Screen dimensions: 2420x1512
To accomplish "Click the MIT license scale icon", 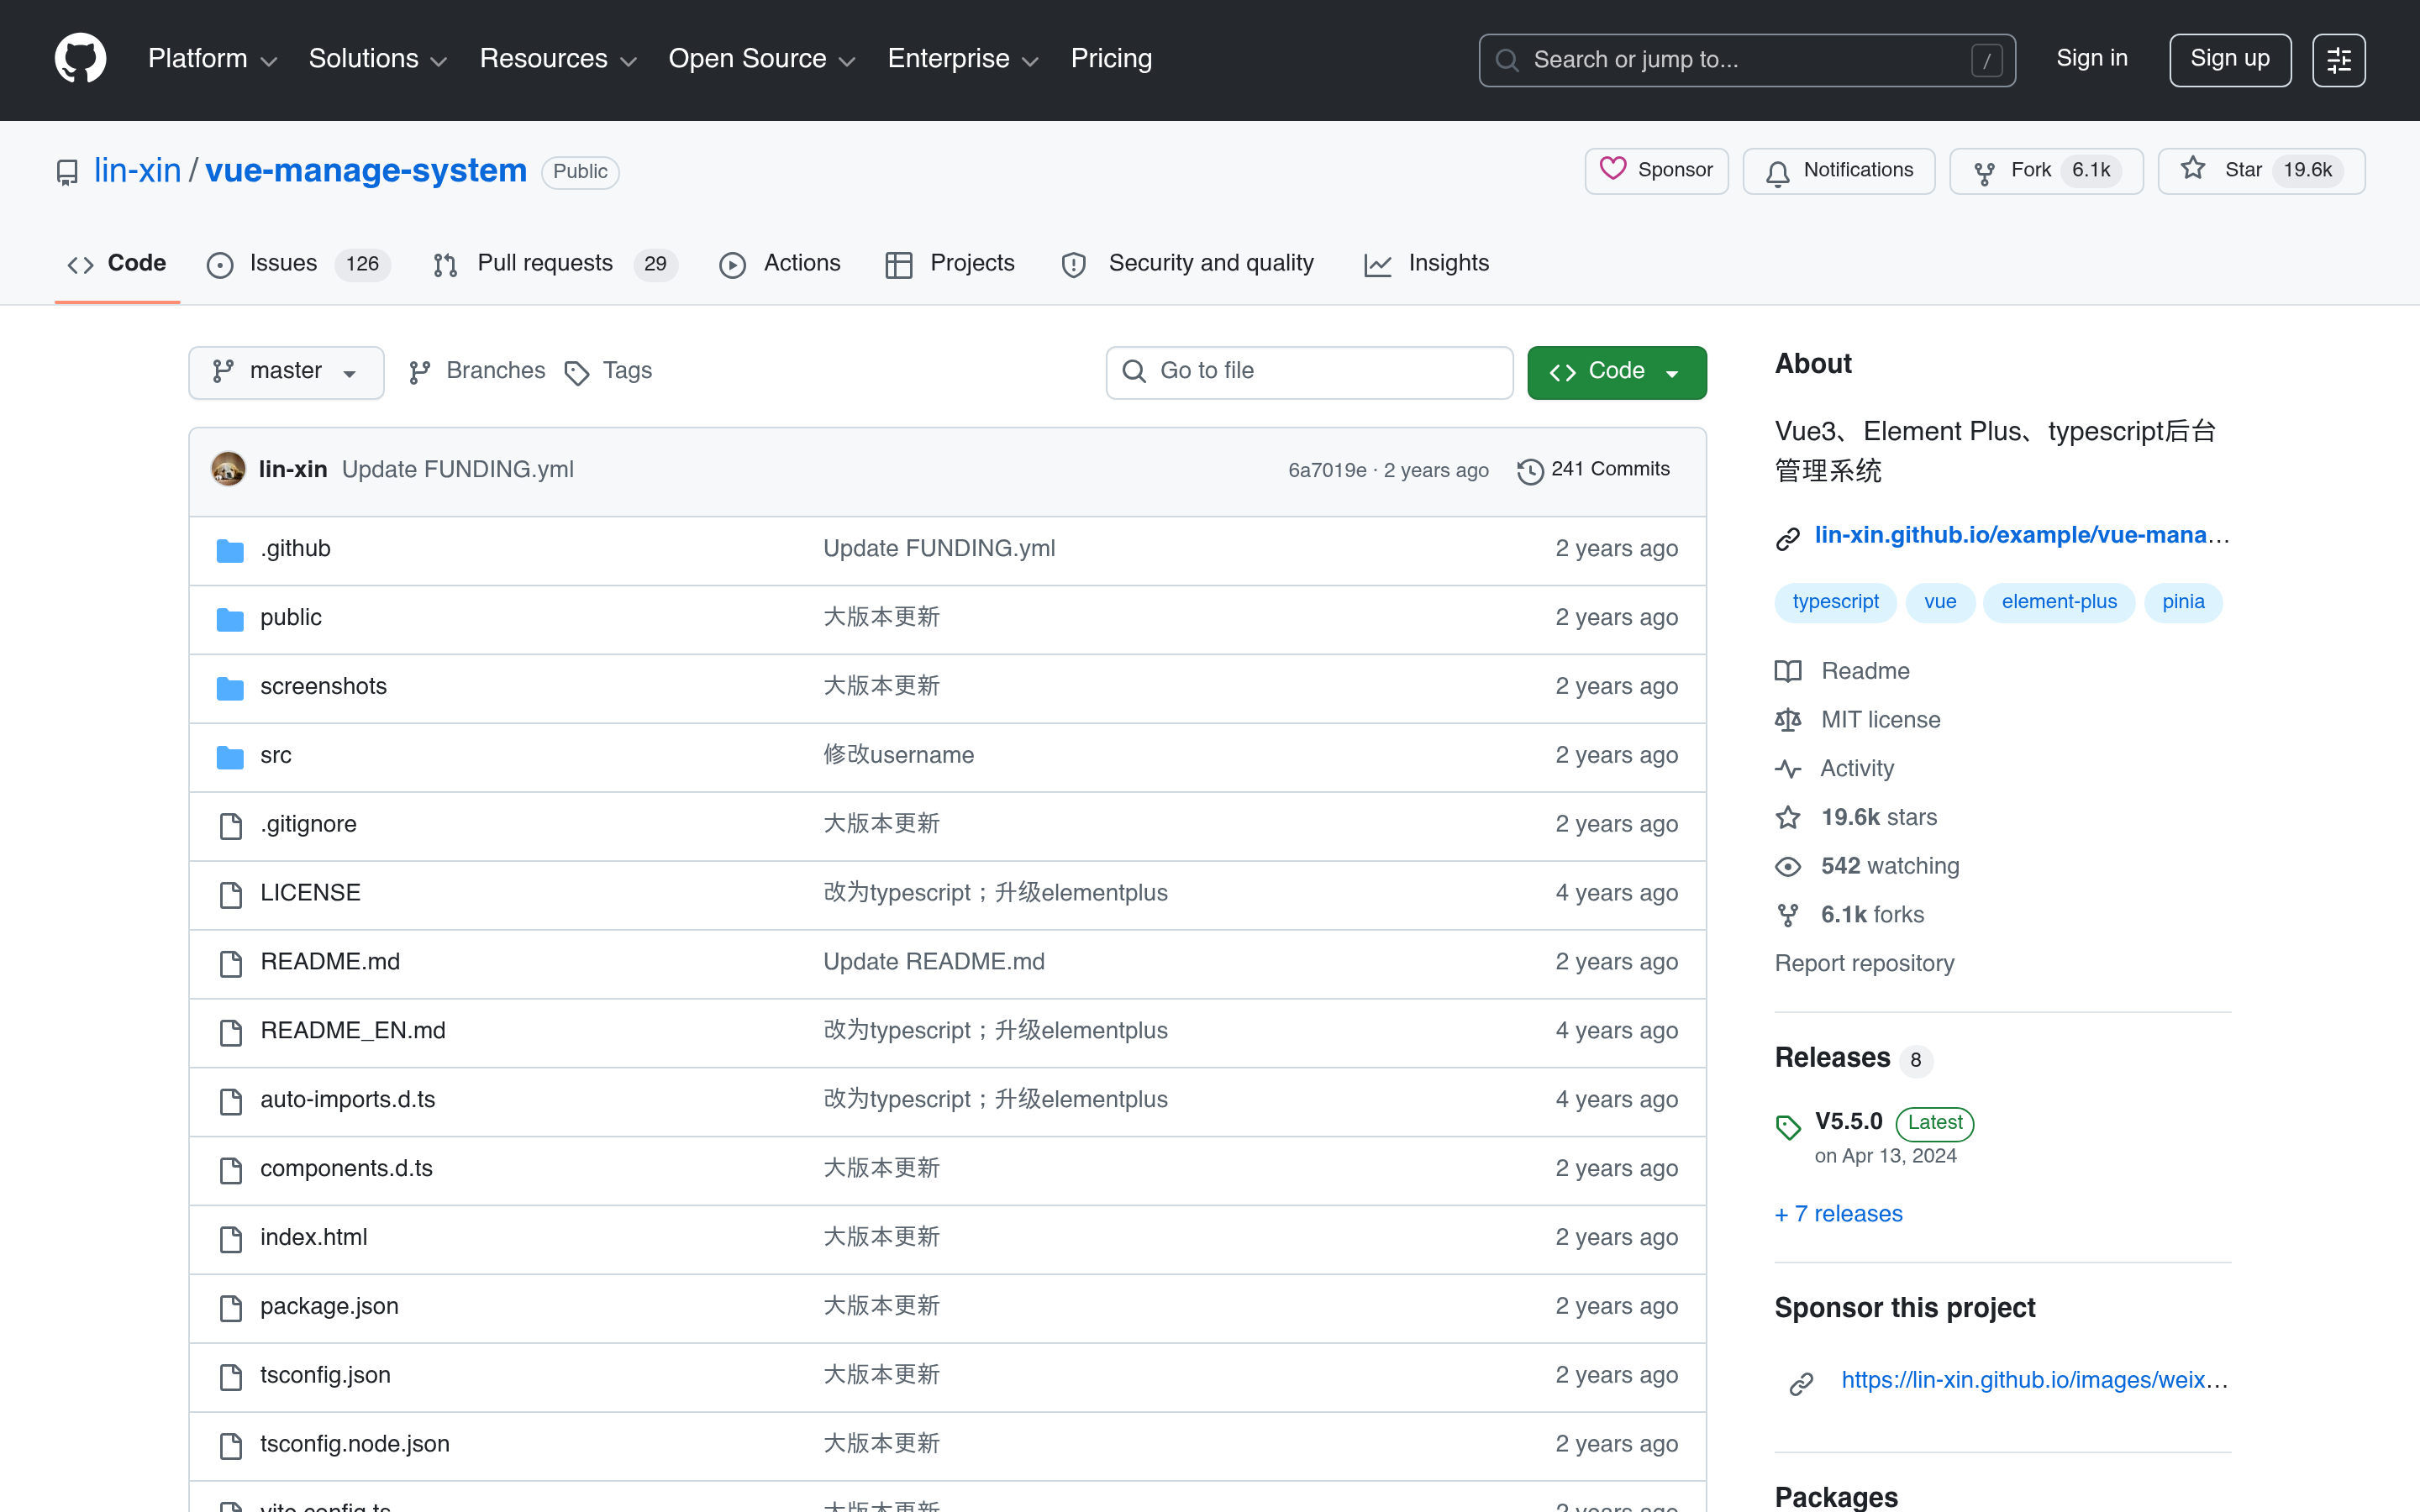I will [x=1788, y=720].
